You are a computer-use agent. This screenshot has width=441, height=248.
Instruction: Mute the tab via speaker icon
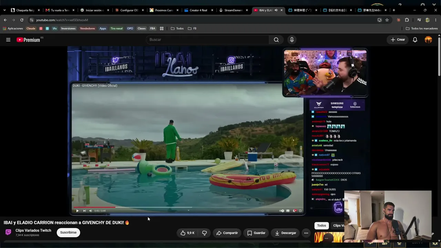coord(276,10)
